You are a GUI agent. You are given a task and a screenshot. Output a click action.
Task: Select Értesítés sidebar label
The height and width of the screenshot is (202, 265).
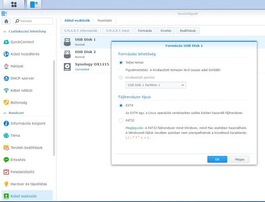tap(18, 160)
